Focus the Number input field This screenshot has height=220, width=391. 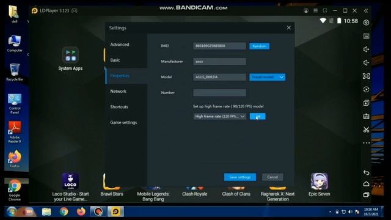coord(219,93)
